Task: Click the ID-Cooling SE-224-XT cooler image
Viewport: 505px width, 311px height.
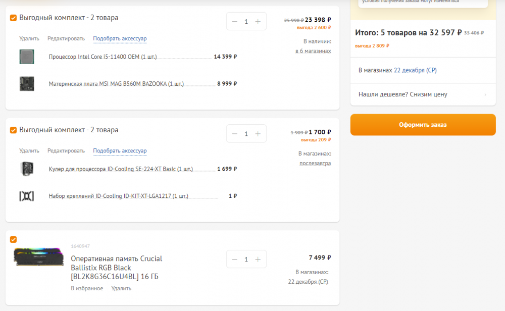Action: point(26,169)
